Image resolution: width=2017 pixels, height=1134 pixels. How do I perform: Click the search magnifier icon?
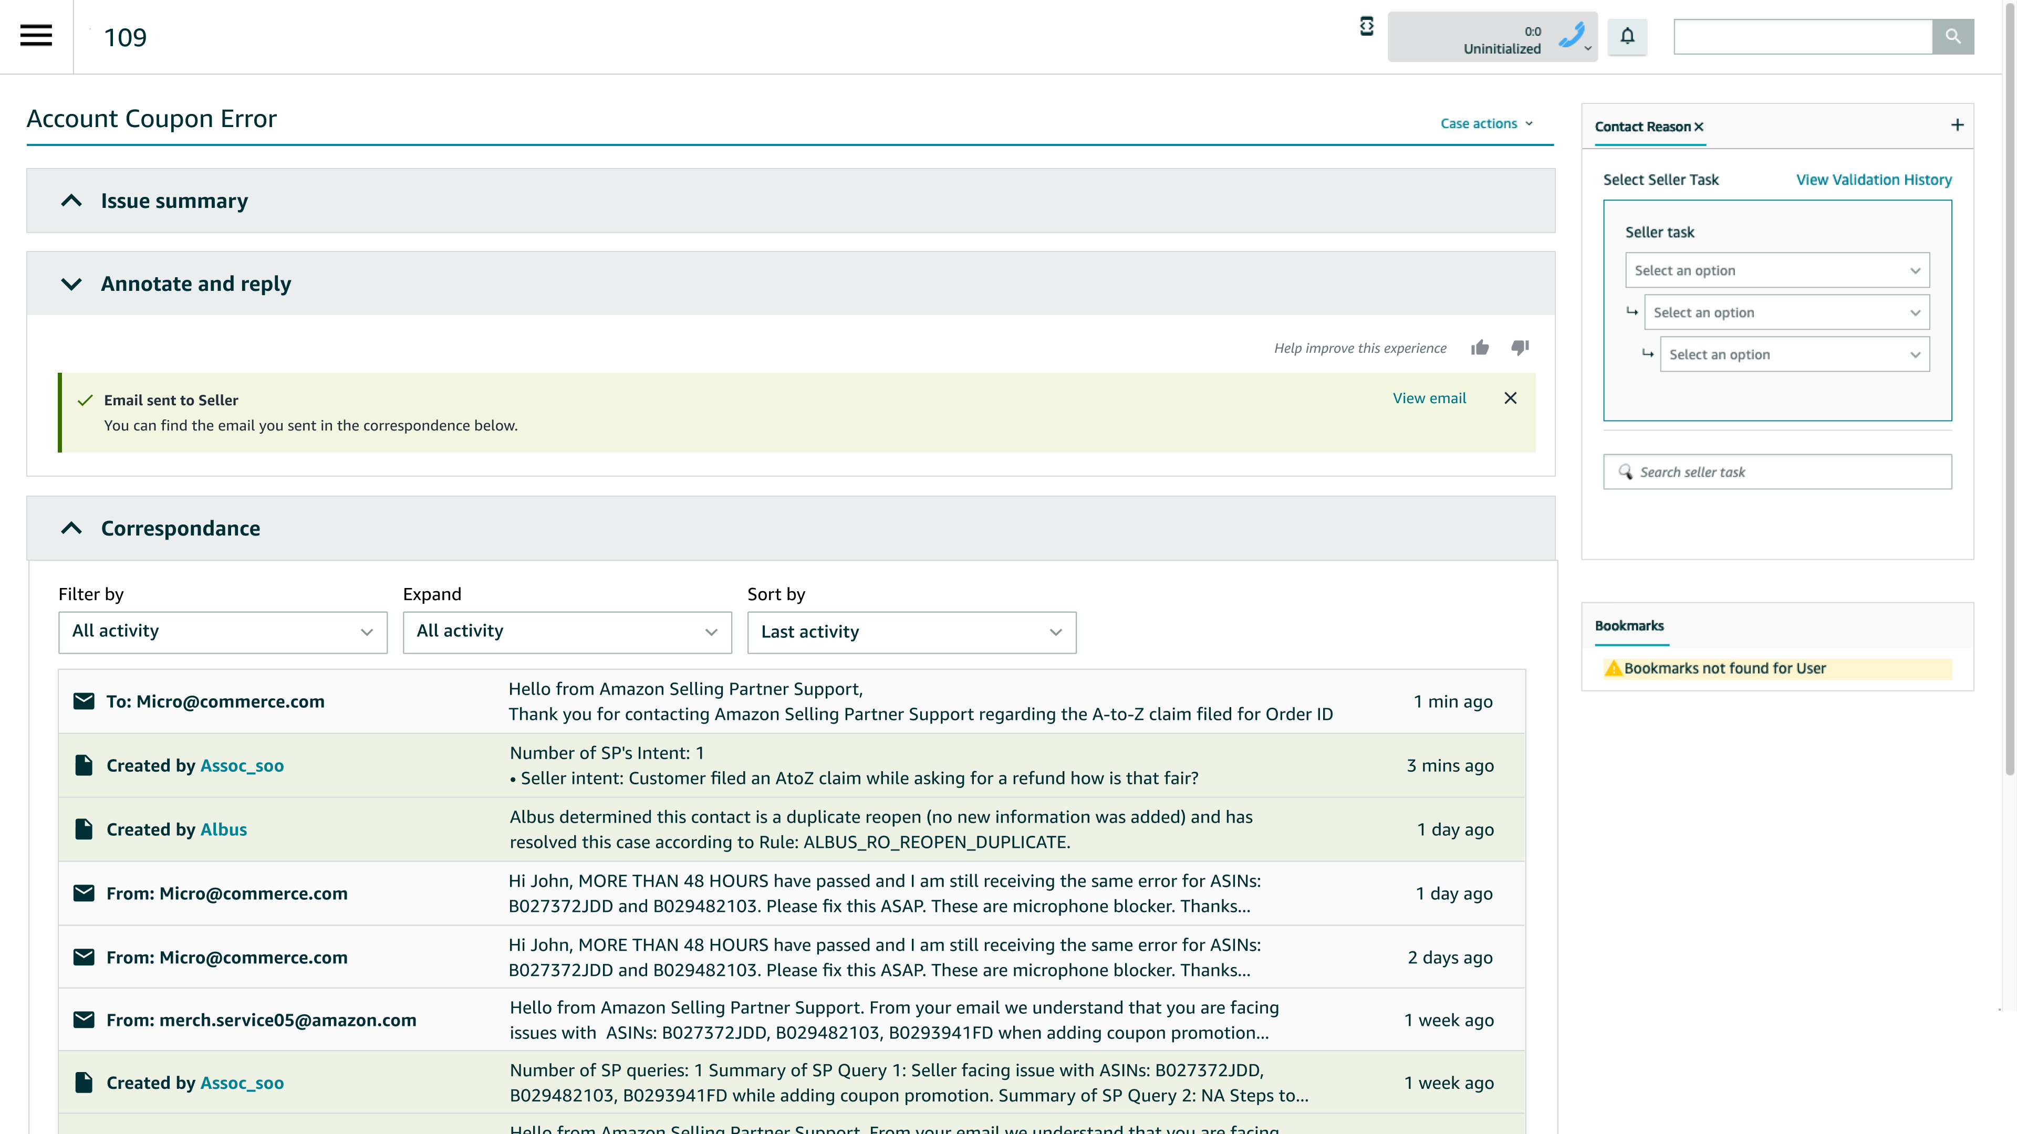(1953, 36)
